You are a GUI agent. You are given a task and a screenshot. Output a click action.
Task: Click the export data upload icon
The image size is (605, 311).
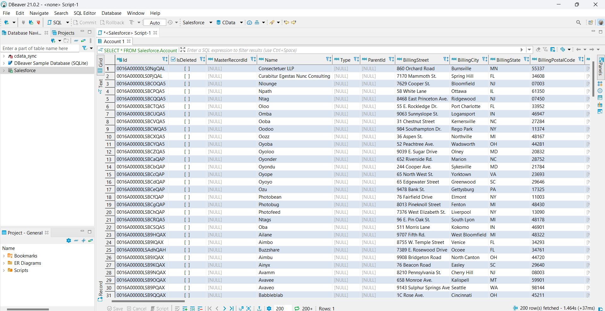pyautogui.click(x=259, y=308)
